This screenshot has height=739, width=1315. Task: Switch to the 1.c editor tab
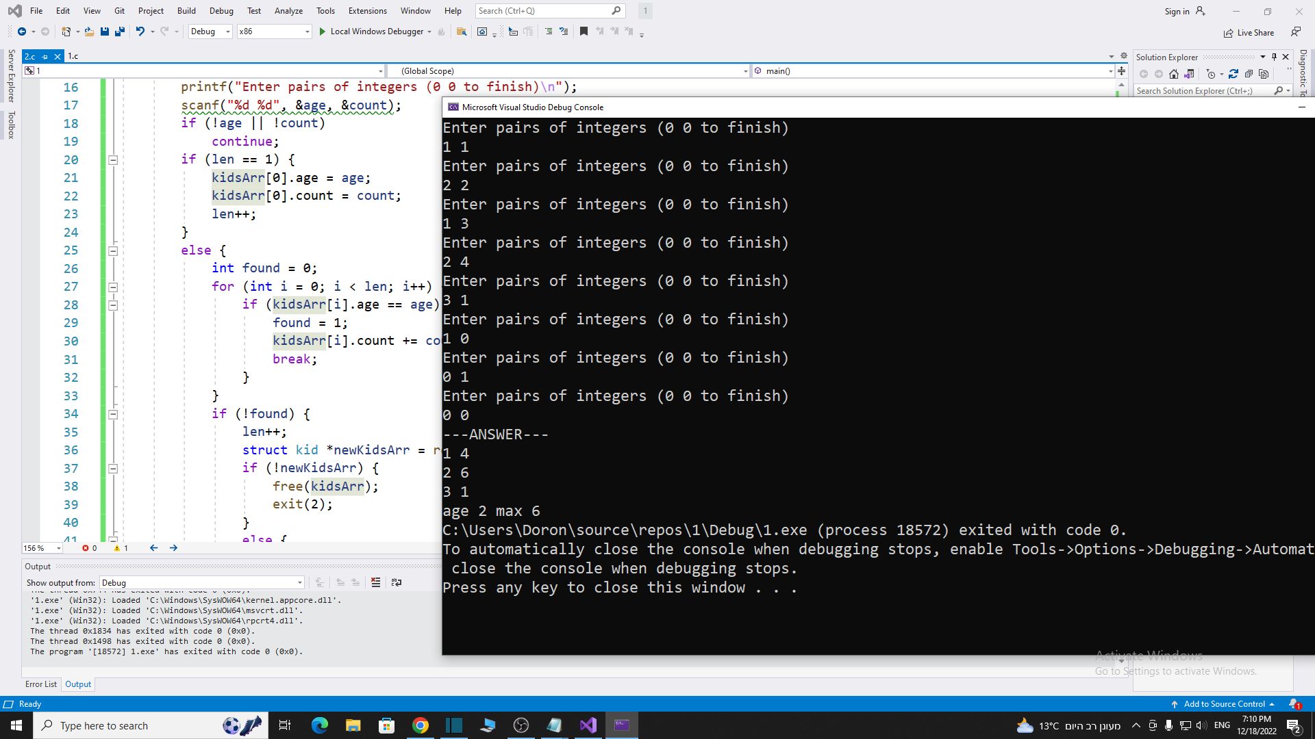tap(73, 56)
